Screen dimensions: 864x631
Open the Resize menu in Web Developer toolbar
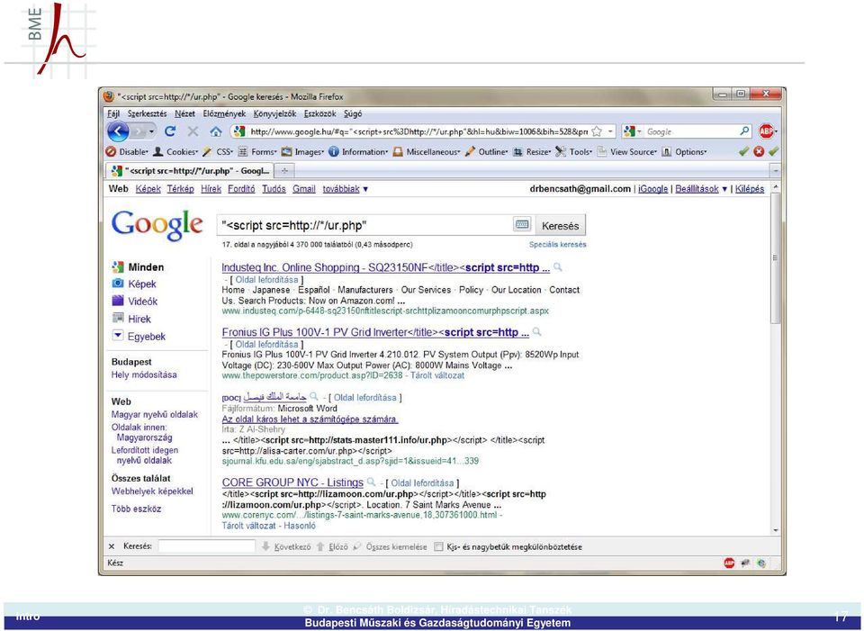pyautogui.click(x=532, y=151)
